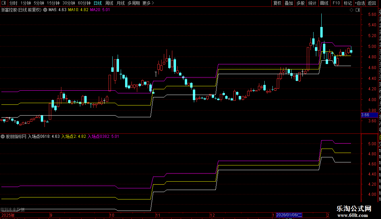
Task: Click the MA10: 4.82 label
Action: 78,10
